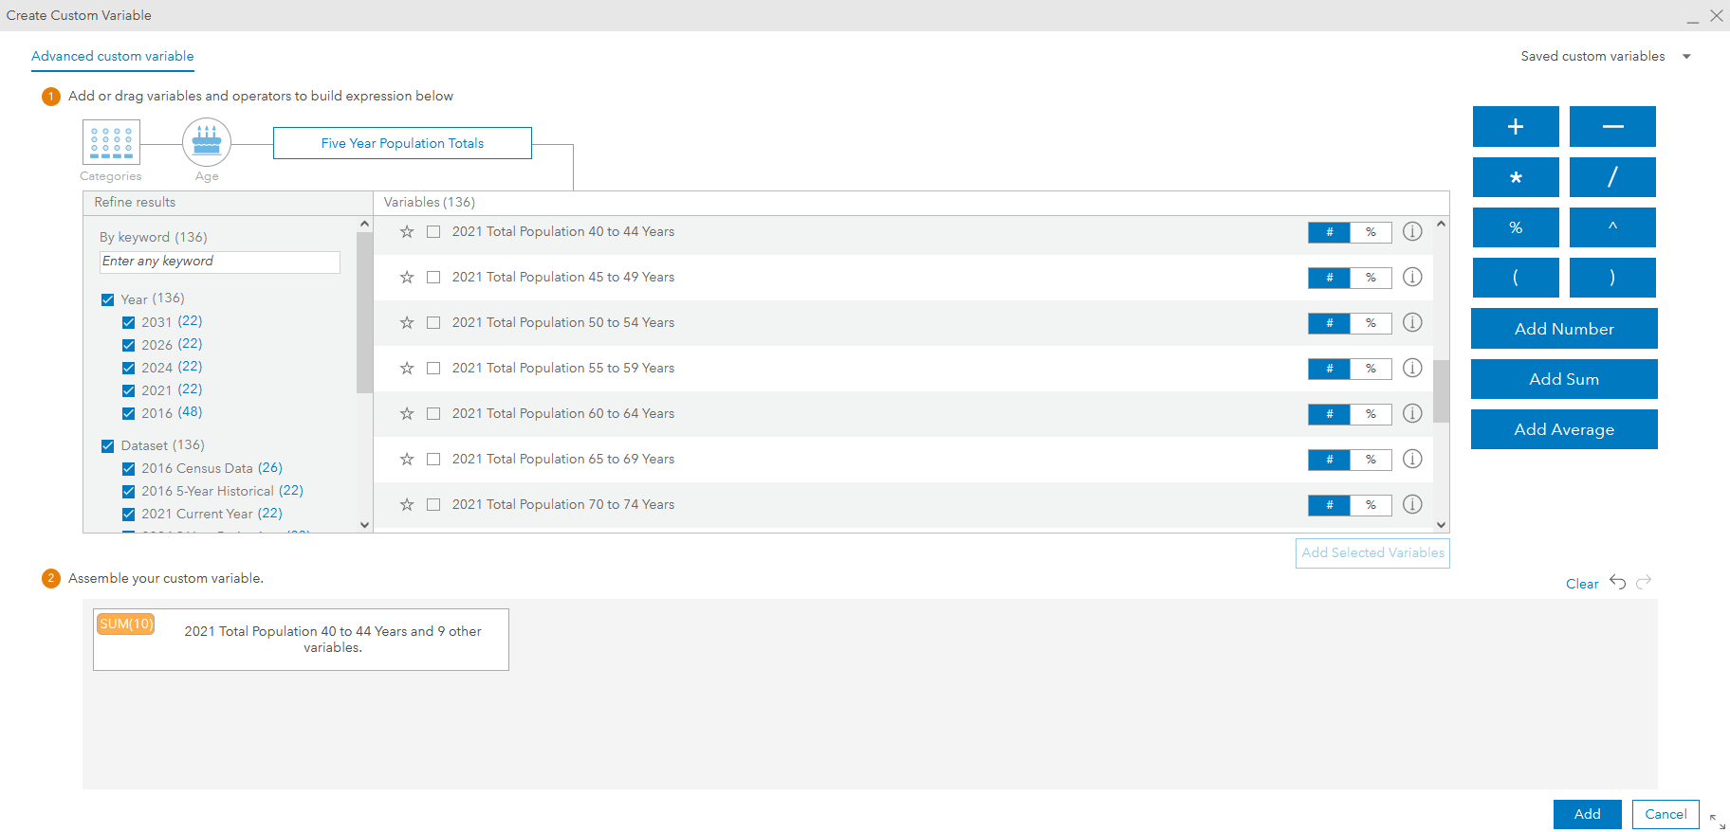Insert the plus operator

tap(1516, 126)
